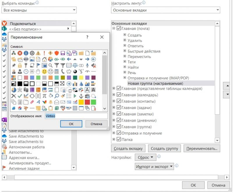233x193 pixels.
Task: Choose the balance scales symbol
Action: pyautogui.click(x=75, y=65)
